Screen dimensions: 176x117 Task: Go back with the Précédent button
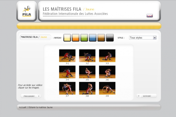pos(31,96)
